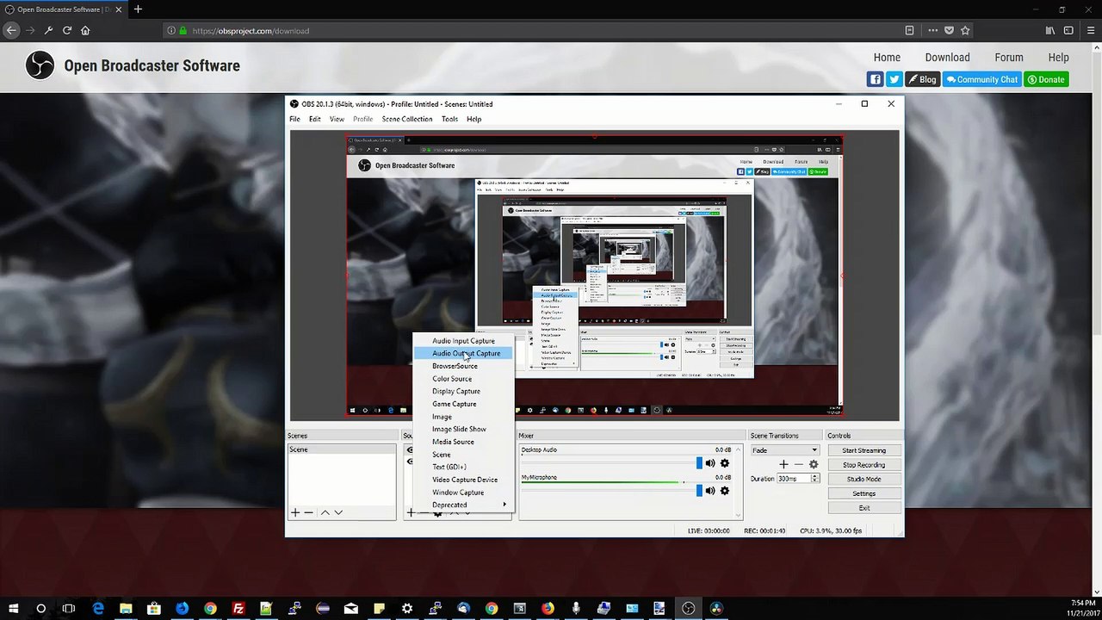Add a scene transition with plus icon
This screenshot has width=1102, height=620.
pyautogui.click(x=783, y=464)
